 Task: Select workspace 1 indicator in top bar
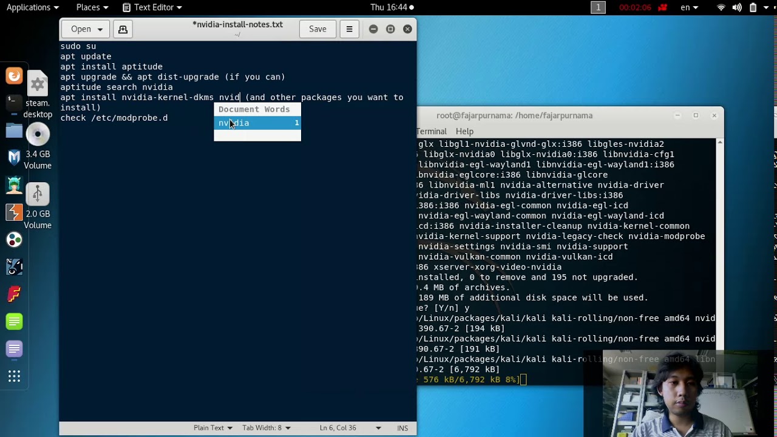click(x=598, y=7)
